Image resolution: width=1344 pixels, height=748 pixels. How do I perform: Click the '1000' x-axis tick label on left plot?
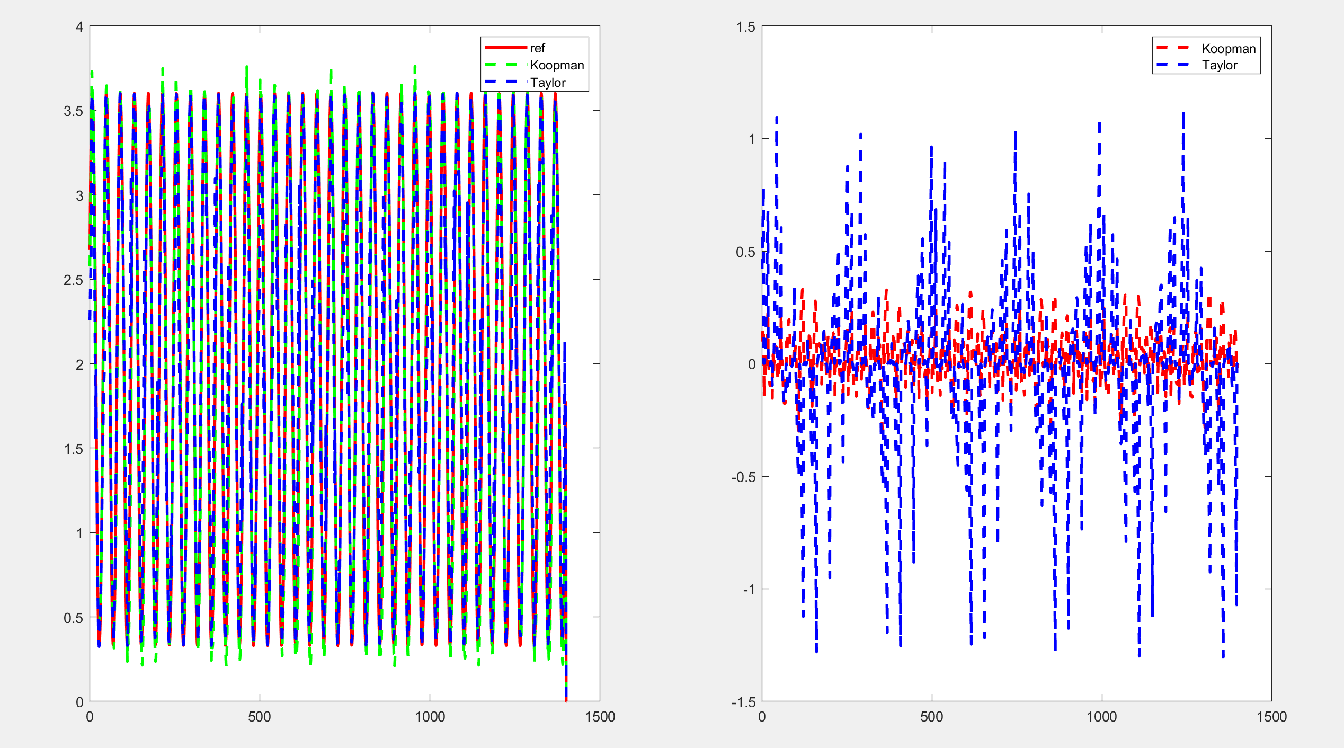coord(430,717)
